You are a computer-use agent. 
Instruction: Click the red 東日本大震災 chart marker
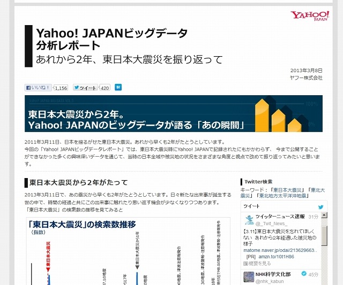(48, 257)
